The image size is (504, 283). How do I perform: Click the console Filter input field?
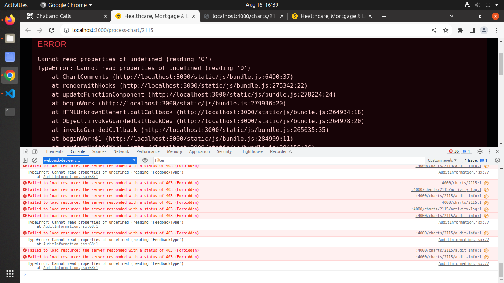coord(288,160)
